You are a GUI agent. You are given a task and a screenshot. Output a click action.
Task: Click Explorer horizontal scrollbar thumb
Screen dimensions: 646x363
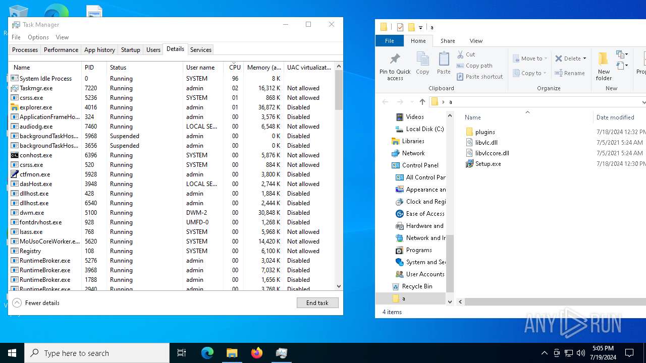tap(555, 302)
